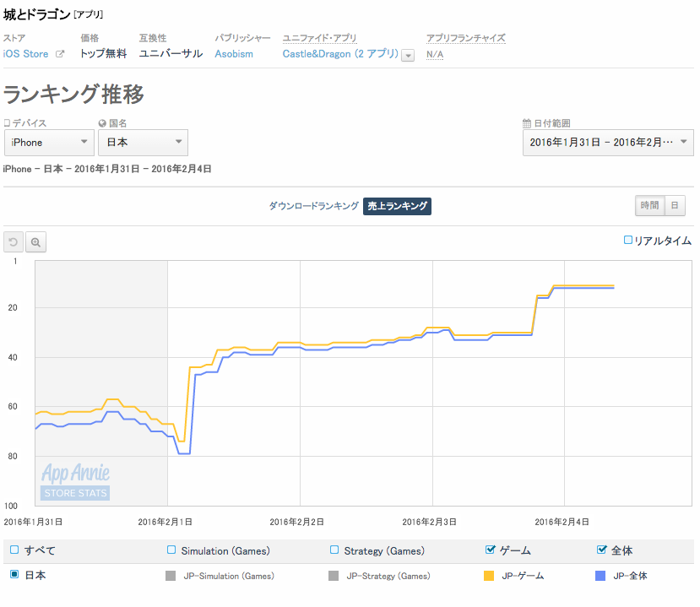Image resolution: width=700 pixels, height=607 pixels.
Task: Open the iPhone device dropdown
Action: click(x=49, y=143)
